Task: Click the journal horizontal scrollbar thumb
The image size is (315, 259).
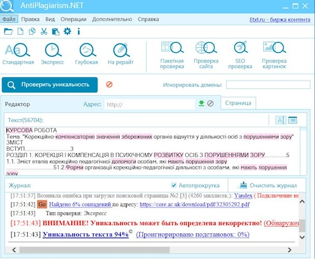Action: (94, 250)
